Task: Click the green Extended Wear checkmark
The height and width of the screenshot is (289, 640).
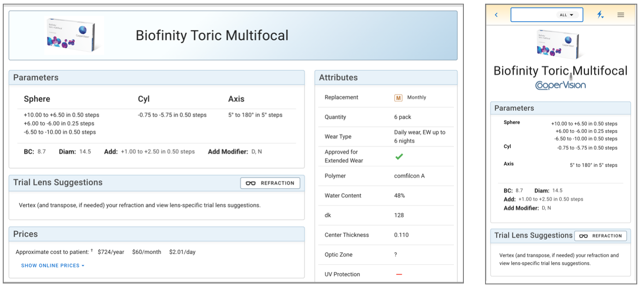Action: (x=399, y=156)
